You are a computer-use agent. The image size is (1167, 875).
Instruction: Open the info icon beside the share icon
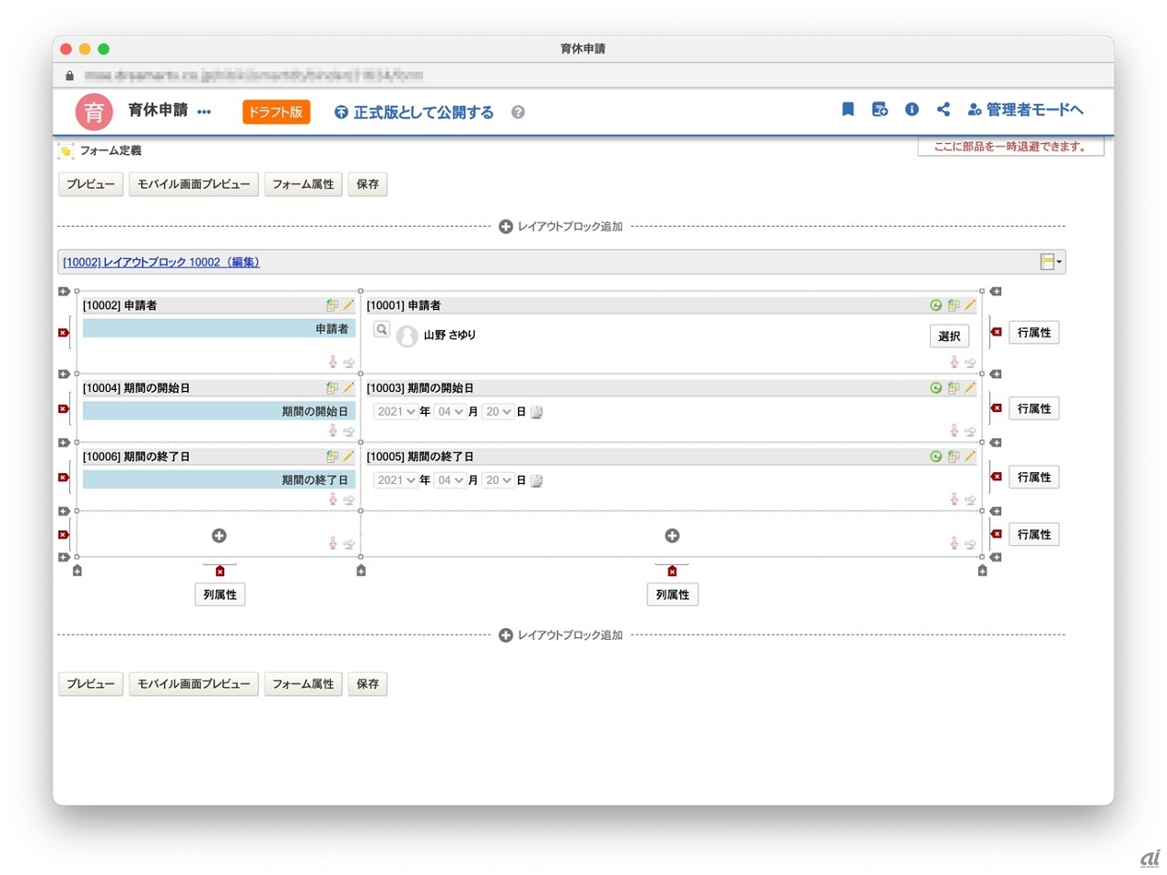912,109
